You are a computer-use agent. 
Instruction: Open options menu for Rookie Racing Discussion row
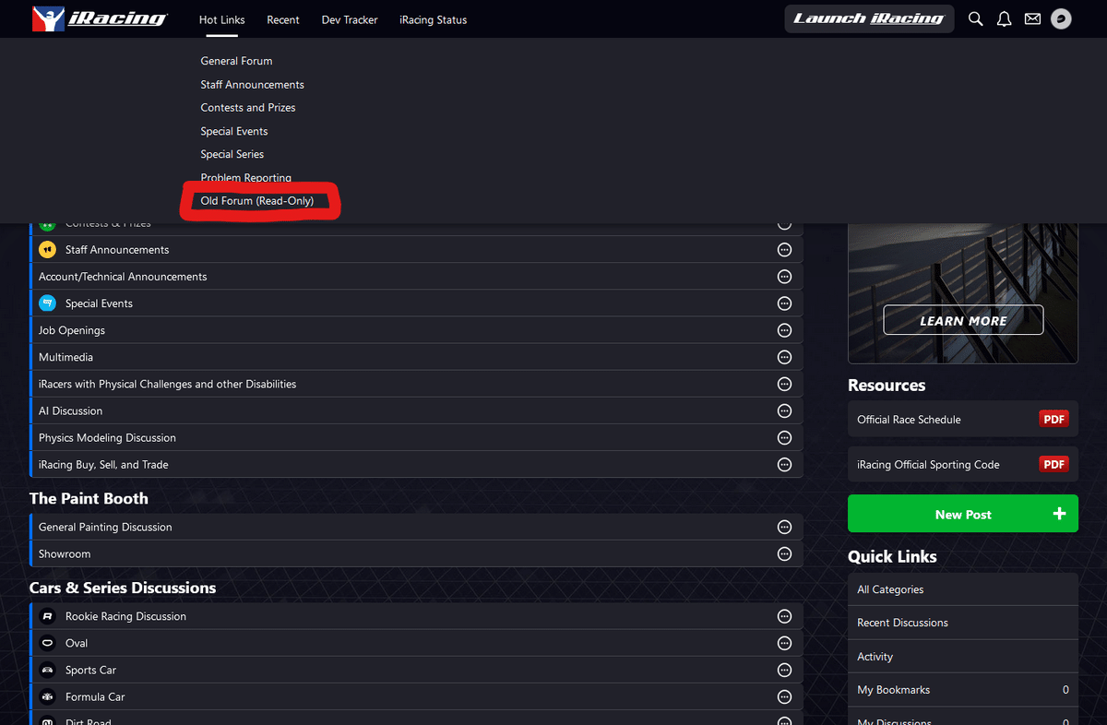784,616
